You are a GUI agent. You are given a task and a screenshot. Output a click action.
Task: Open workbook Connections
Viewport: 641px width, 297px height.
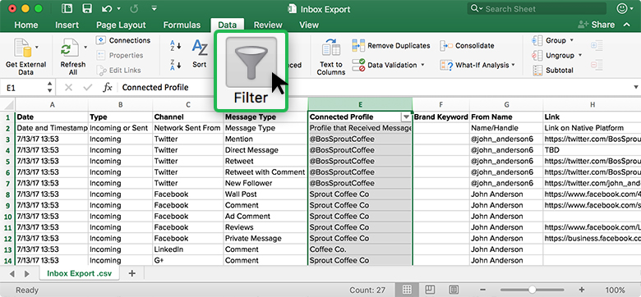(x=123, y=40)
